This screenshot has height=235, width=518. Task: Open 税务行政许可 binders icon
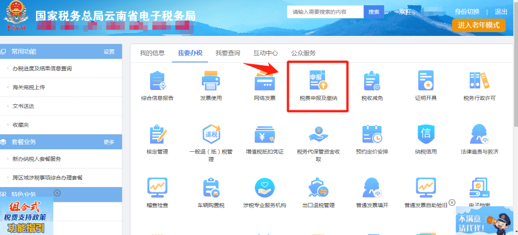[479, 80]
